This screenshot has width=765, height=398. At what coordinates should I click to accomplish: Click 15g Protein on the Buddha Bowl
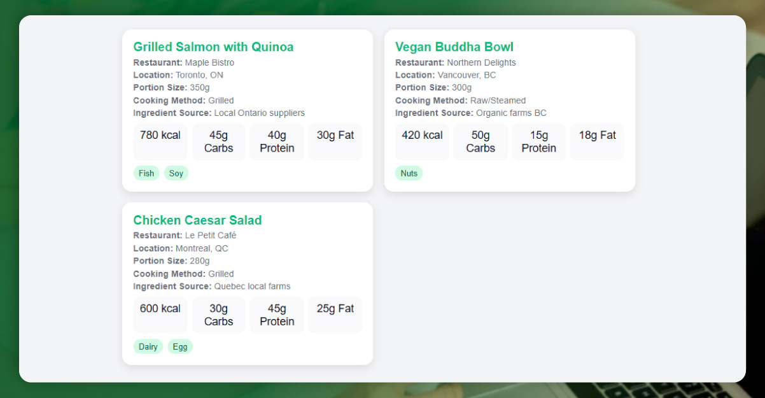coord(538,141)
